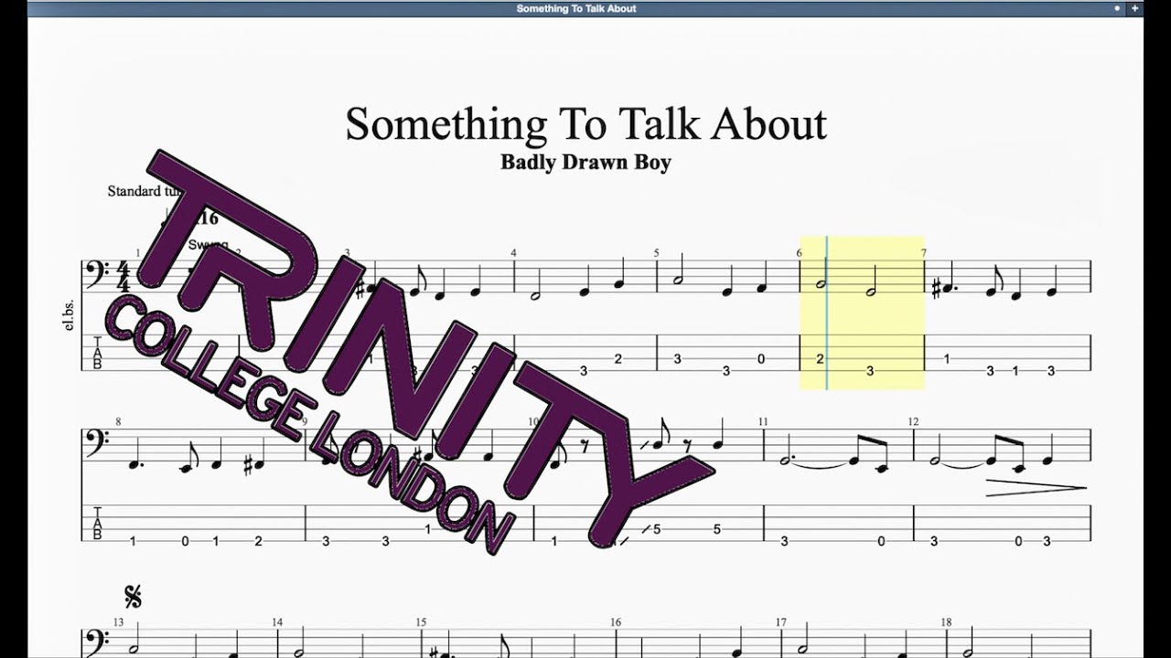Viewport: 1171px width, 658px height.
Task: Click the unsaved-changes dot beside the plus
Action: pos(1117,8)
